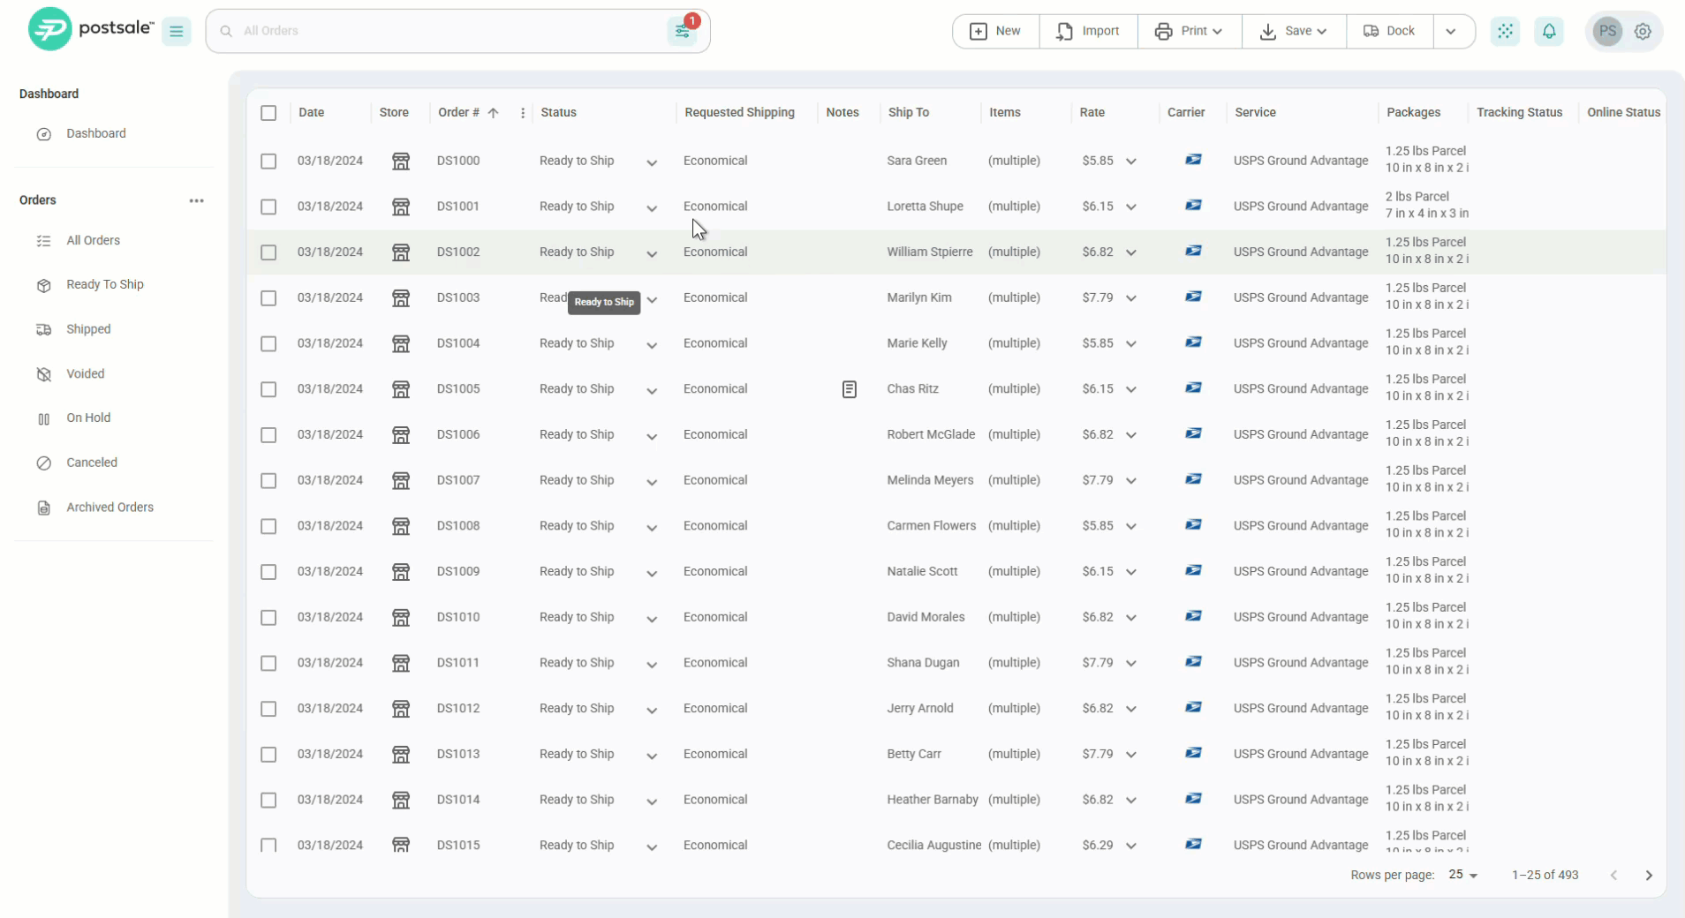Screen dimensions: 1685x918
Task: Select all orders with header checkbox
Action: 268,113
